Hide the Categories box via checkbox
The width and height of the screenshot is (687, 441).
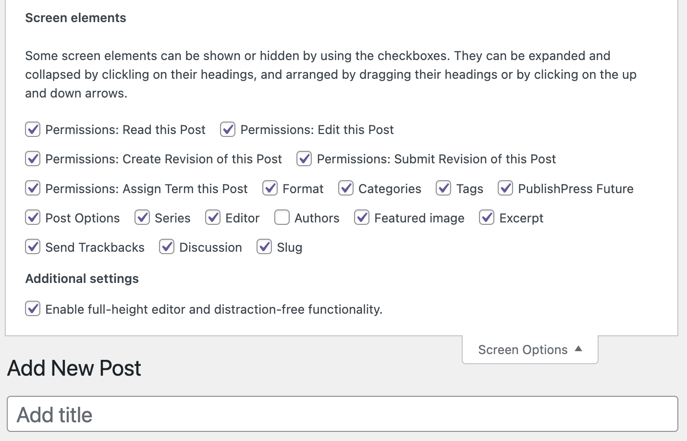(x=346, y=189)
